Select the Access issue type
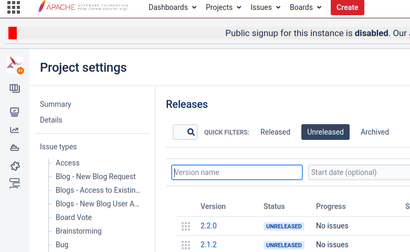 tap(68, 163)
